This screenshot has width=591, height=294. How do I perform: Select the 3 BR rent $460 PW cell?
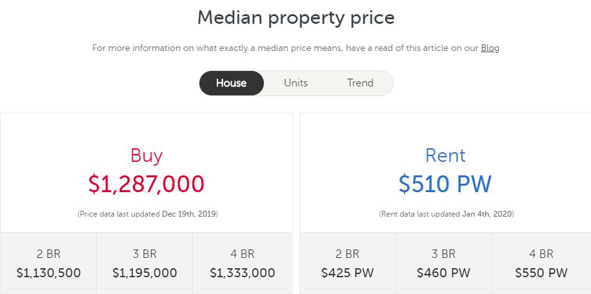444,273
